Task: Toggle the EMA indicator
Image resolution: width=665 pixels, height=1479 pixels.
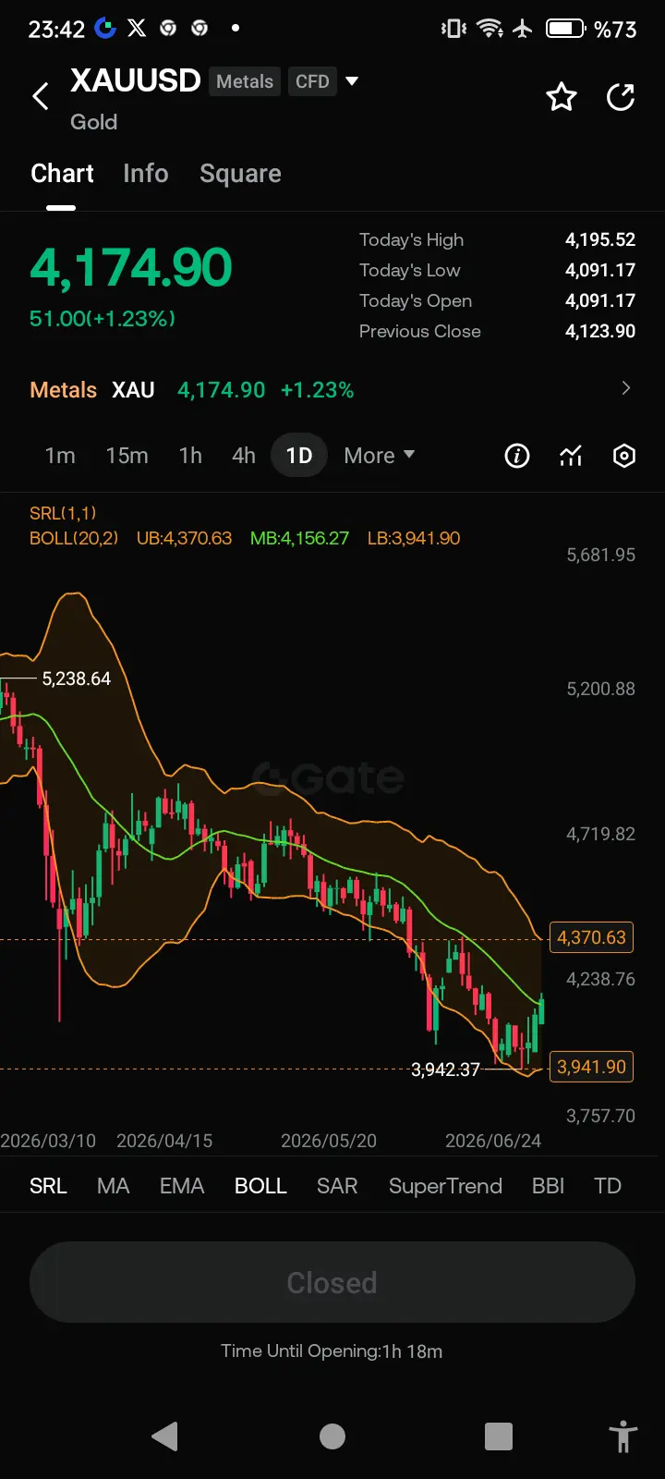Action: tap(182, 1186)
